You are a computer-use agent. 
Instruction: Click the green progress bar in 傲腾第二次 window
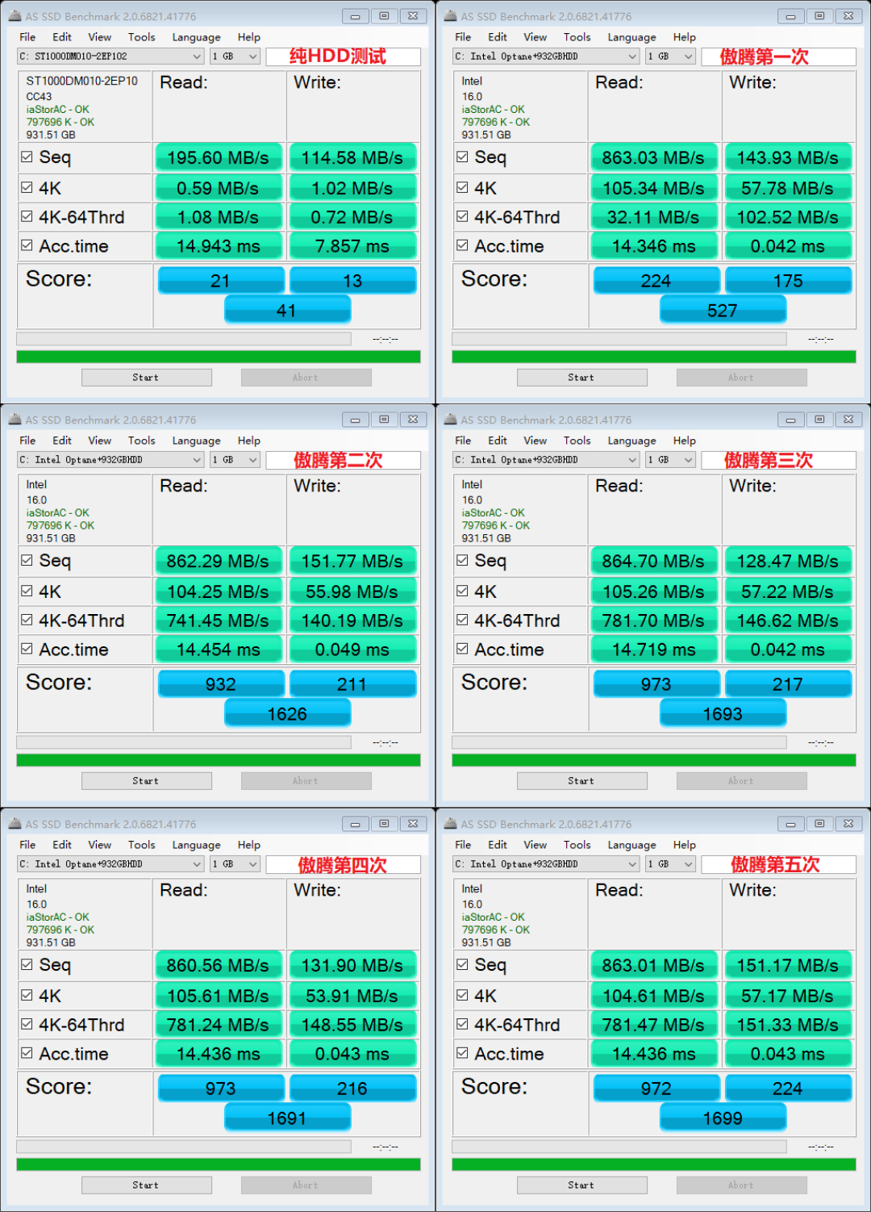[219, 760]
